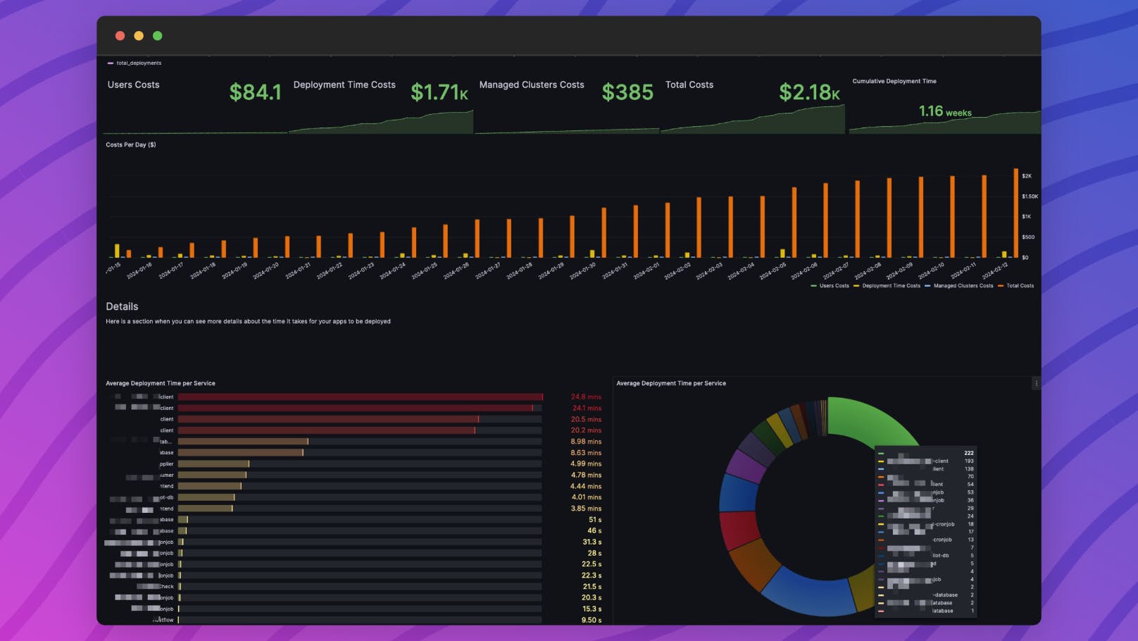Click the red pie chart slice
The image size is (1138, 641).
739,530
